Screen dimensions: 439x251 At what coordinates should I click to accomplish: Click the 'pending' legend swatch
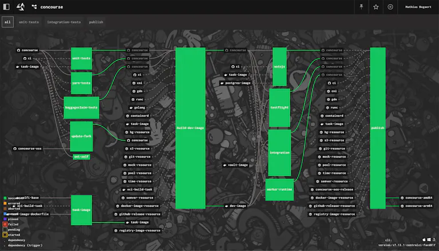click(x=5, y=229)
